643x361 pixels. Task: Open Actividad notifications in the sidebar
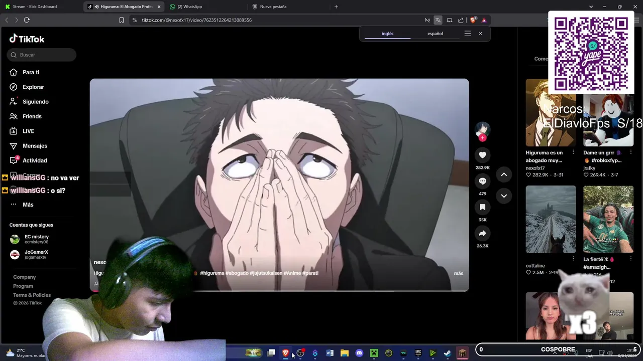[x=35, y=160]
